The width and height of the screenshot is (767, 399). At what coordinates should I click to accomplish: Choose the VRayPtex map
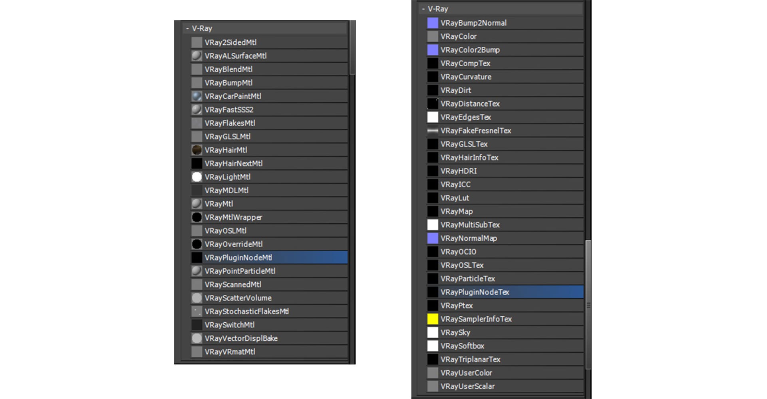click(x=505, y=306)
